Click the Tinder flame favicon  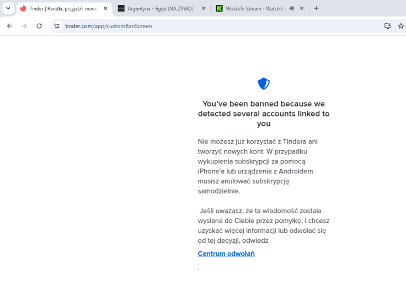[23, 8]
